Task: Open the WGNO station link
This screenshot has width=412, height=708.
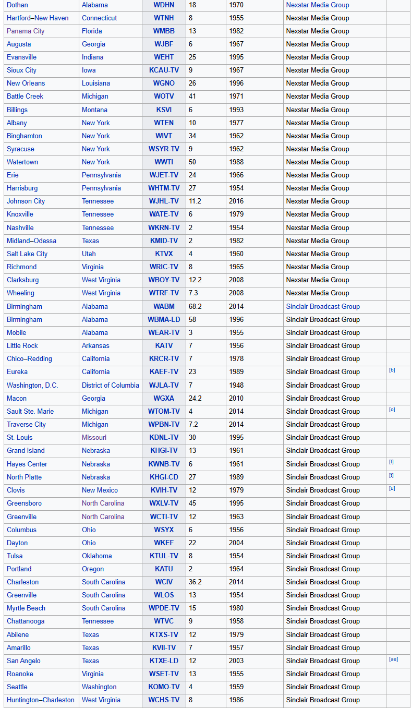Action: point(164,83)
